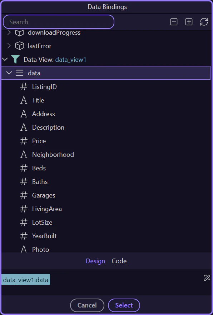Click the funnel icon beside Data View
This screenshot has width=213, height=315.
pyautogui.click(x=15, y=59)
